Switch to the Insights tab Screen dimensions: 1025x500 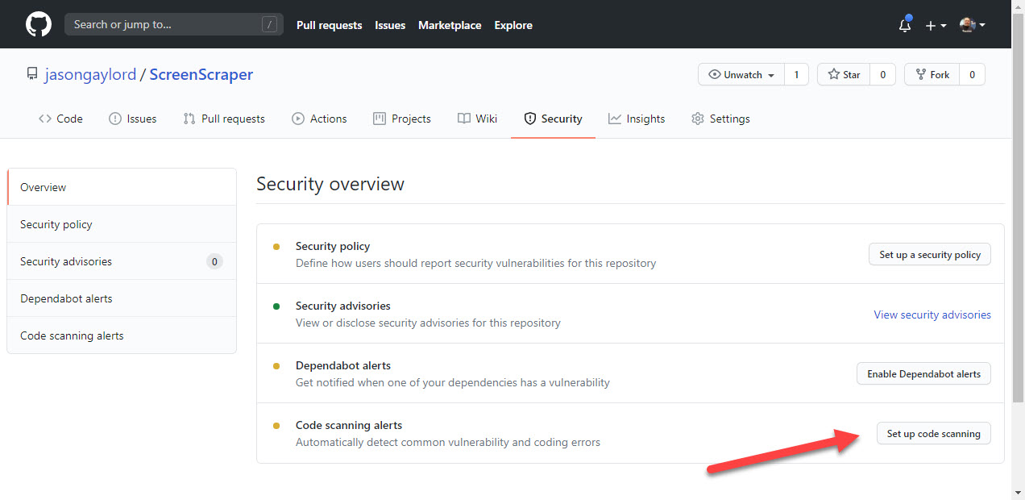(637, 119)
